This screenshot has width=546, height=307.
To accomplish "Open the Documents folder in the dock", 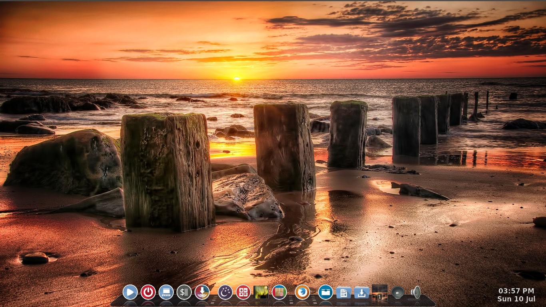I will 343,293.
